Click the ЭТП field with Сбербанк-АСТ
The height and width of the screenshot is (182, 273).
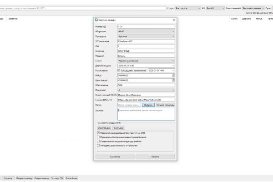pyautogui.click(x=146, y=41)
